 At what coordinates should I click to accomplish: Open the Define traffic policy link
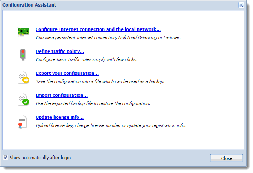[x=60, y=51]
